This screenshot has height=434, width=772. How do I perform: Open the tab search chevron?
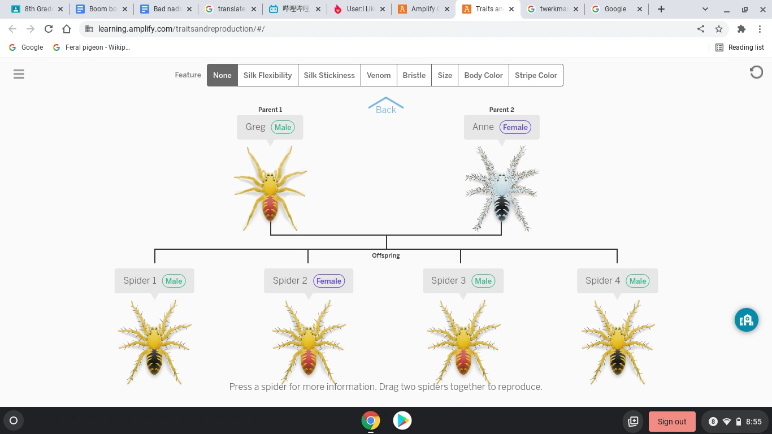coord(704,9)
